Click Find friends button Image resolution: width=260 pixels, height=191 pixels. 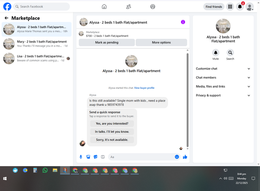pos(214,7)
